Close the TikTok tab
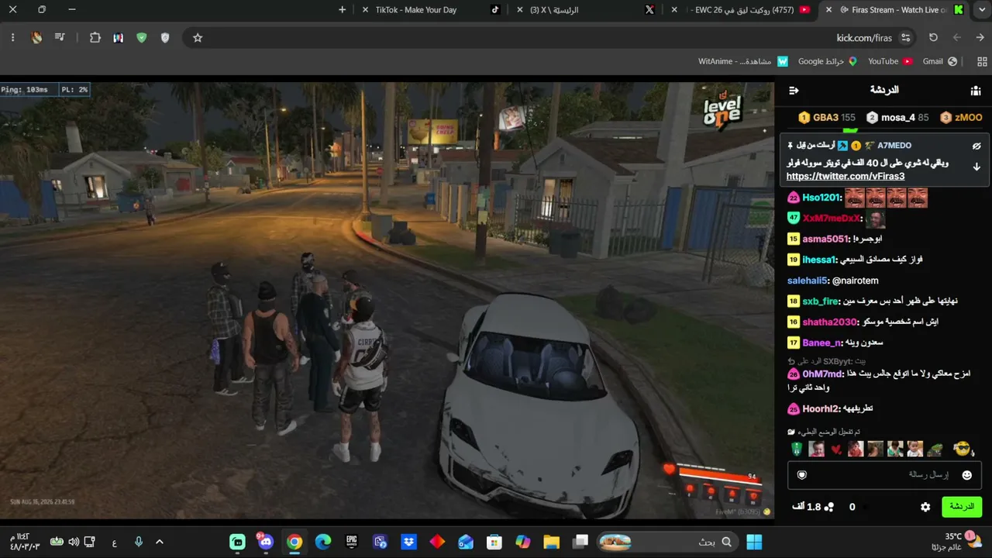This screenshot has width=992, height=558. pyautogui.click(x=366, y=10)
